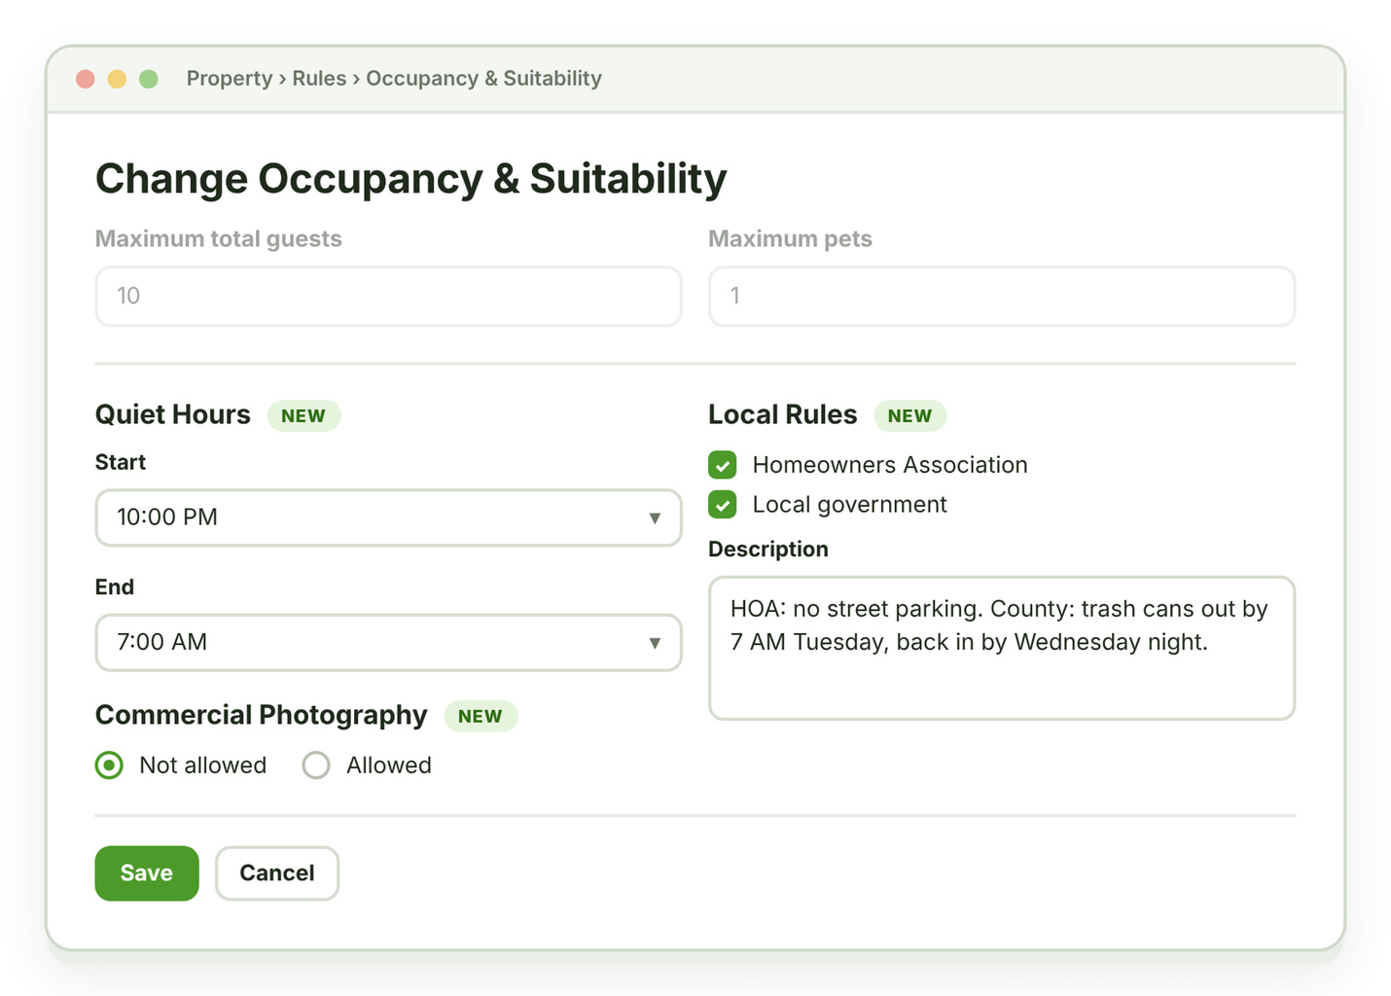Image resolution: width=1391 pixels, height=996 pixels.
Task: Open the Quiet Hours Start dropdown
Action: pos(388,517)
